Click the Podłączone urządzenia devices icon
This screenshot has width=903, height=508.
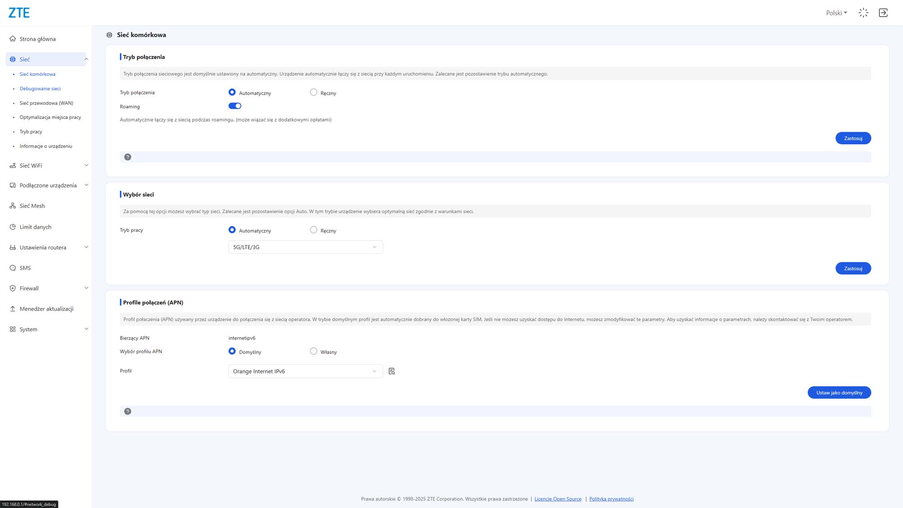(13, 185)
